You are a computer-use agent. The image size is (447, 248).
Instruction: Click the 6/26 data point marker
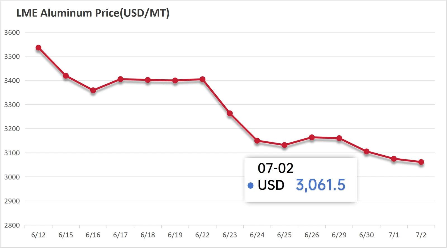312,137
